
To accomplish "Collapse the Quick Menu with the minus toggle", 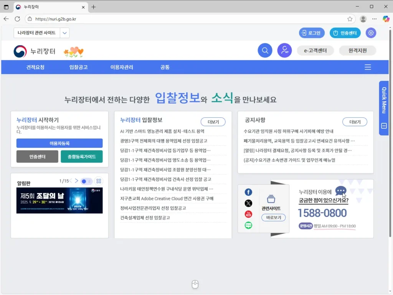I will [383, 126].
